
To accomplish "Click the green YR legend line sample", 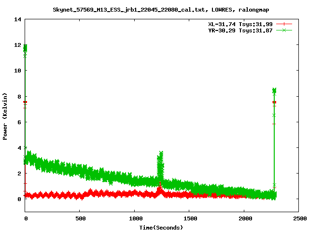I will [284, 30].
